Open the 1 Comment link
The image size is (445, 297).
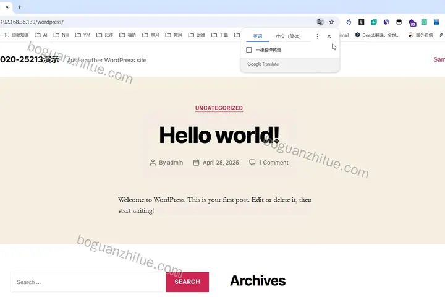point(274,163)
